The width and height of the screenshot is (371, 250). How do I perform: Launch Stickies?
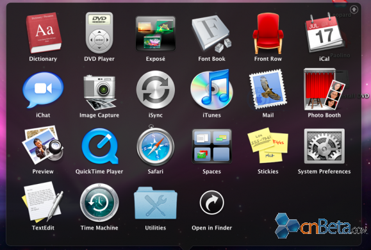coord(268,146)
